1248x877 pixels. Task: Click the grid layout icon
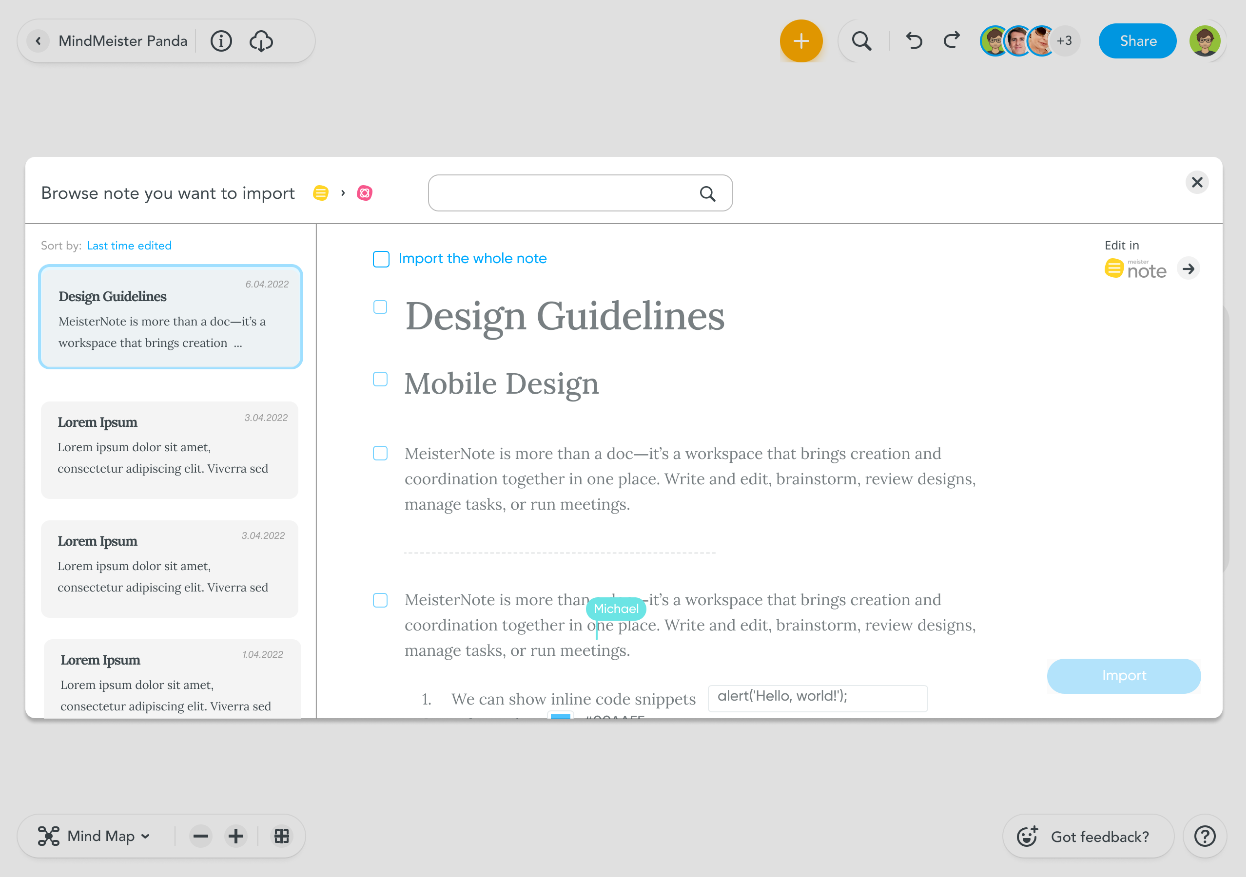[282, 836]
